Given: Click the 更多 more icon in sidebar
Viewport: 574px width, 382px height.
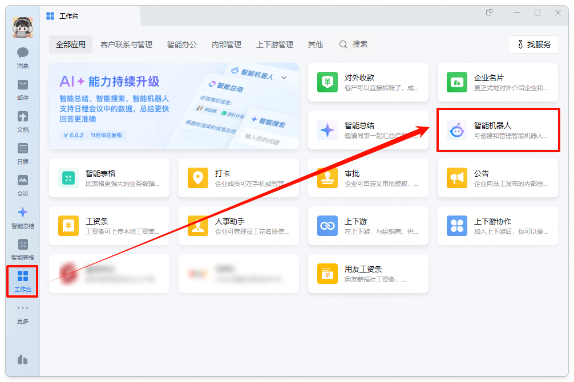Looking at the screenshot, I should coord(22,314).
